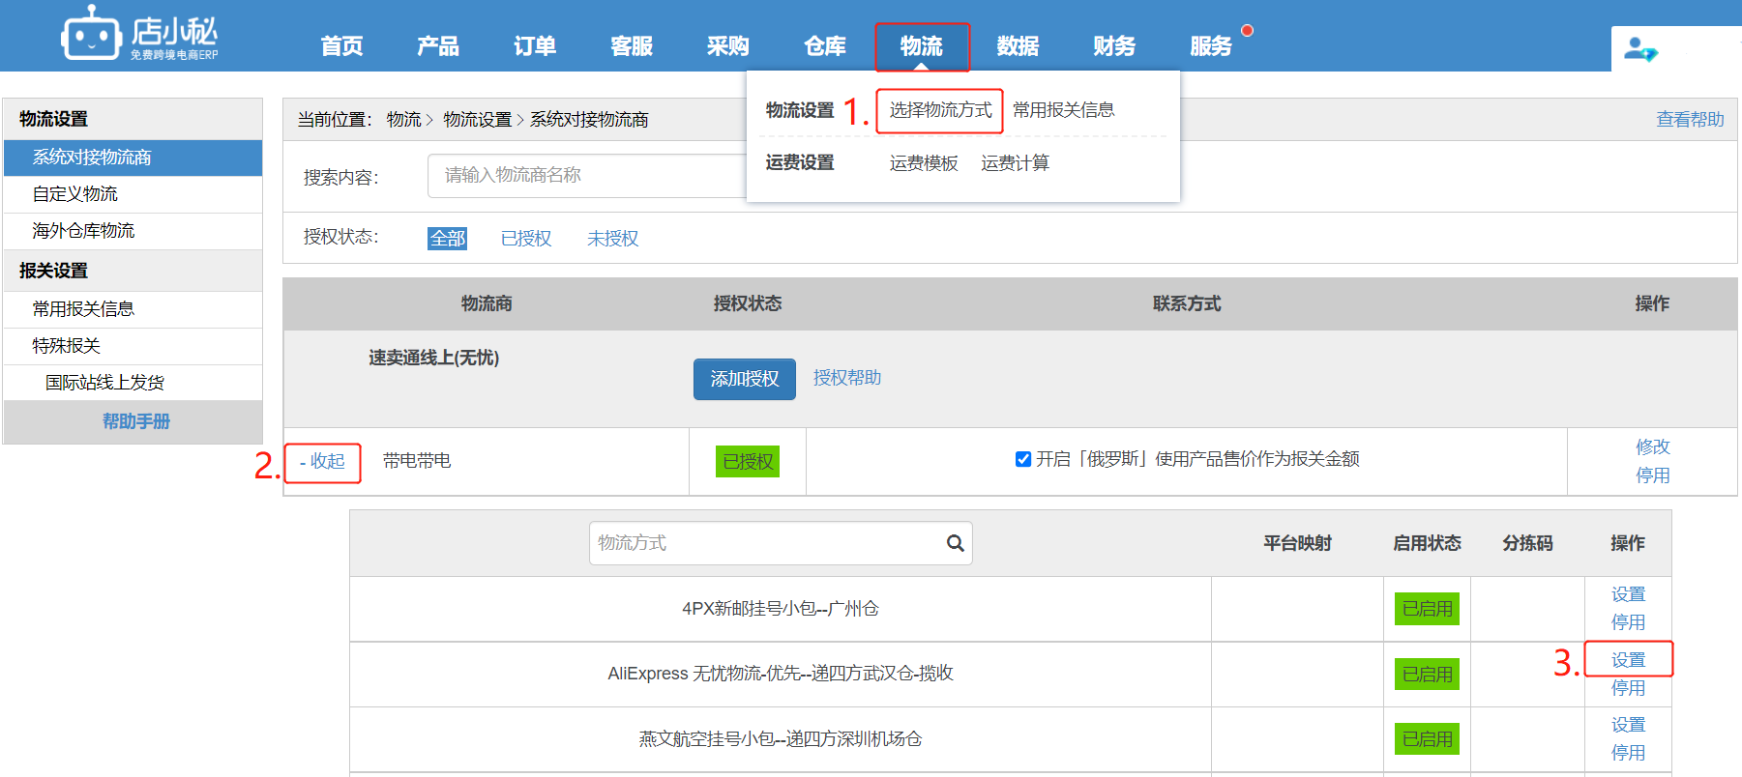
Task: Open the 订单 menu
Action: [535, 46]
